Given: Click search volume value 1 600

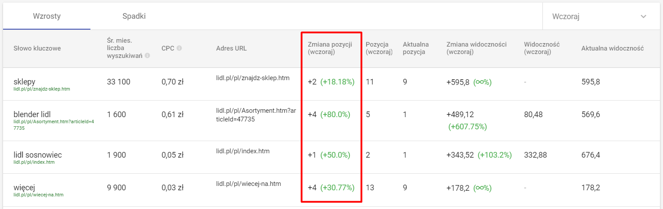Looking at the screenshot, I should [116, 115].
